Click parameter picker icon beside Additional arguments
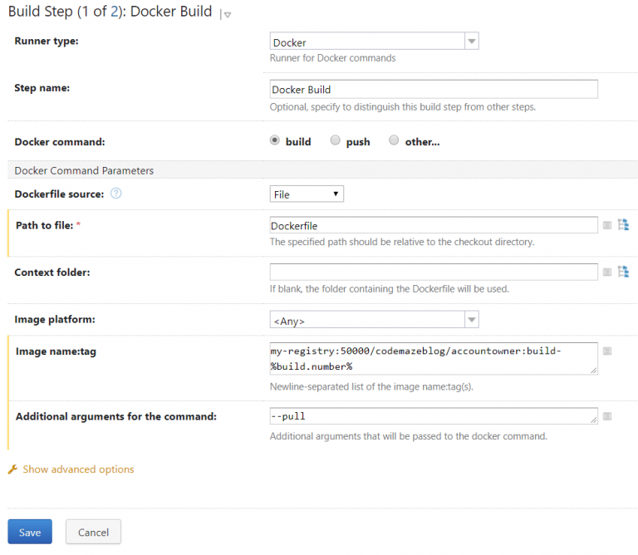 pos(607,415)
